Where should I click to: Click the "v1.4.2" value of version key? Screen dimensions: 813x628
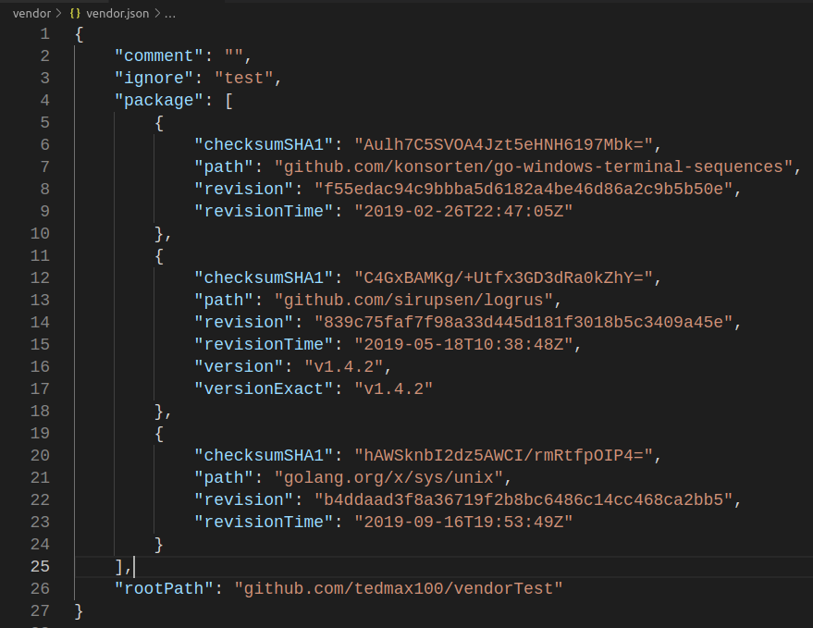(342, 367)
